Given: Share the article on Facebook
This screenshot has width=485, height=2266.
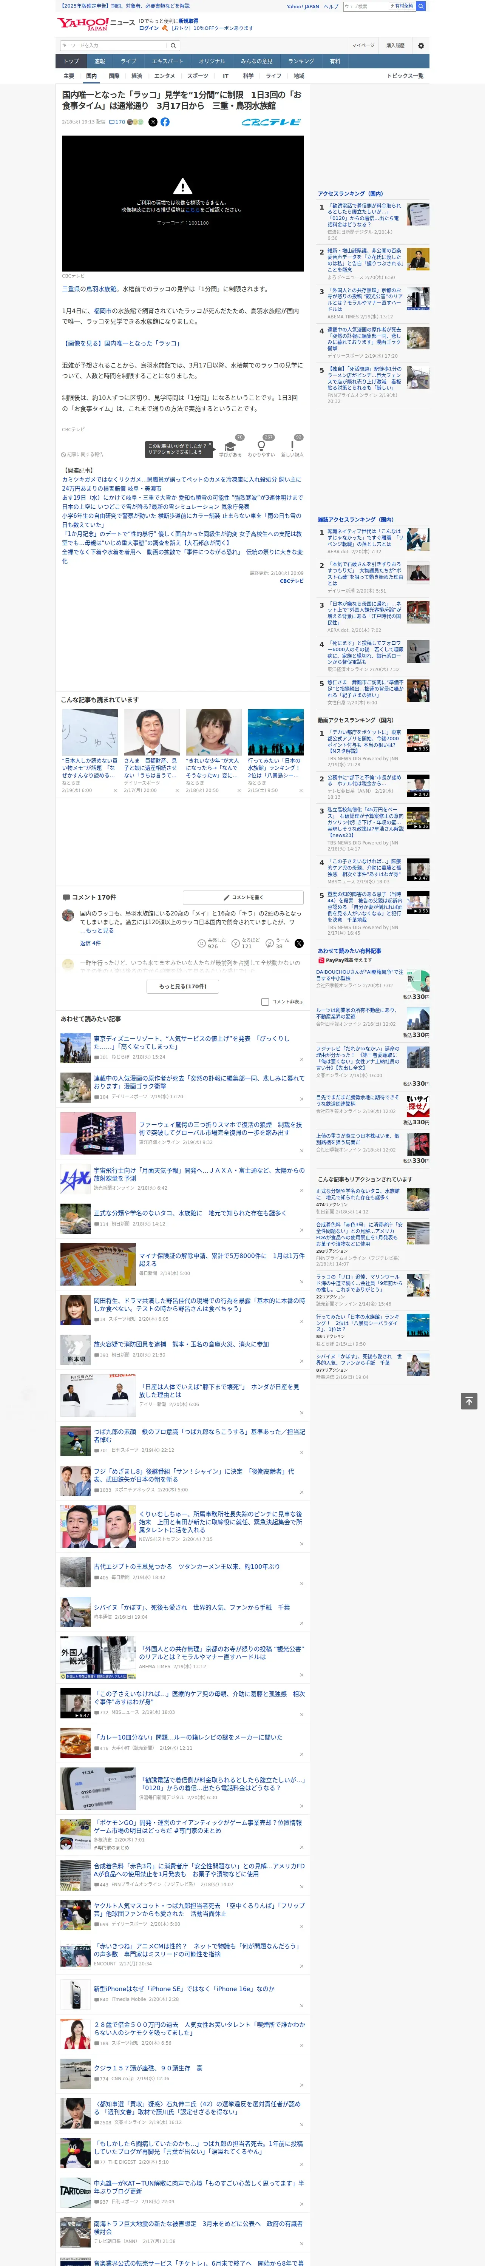Looking at the screenshot, I should (165, 122).
